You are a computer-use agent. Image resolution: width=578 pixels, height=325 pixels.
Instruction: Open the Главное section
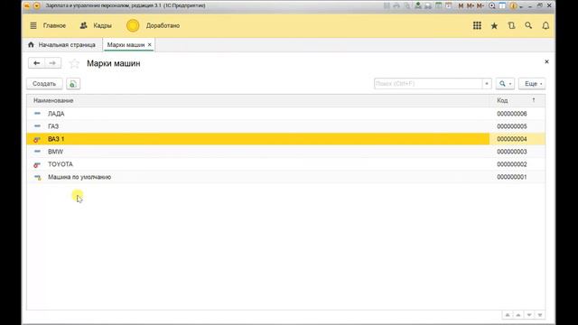54,25
